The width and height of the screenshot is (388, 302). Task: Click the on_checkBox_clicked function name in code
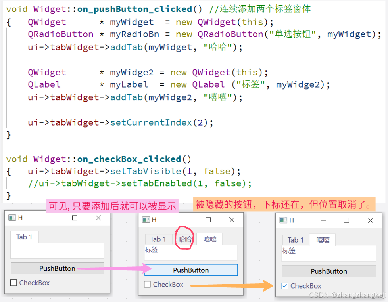point(129,159)
